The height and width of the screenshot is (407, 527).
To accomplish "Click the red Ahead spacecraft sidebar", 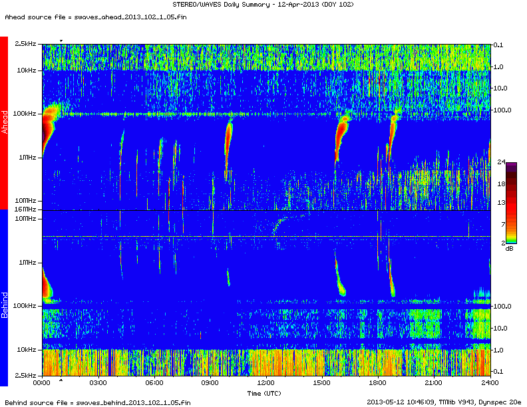I will (x=4, y=123).
